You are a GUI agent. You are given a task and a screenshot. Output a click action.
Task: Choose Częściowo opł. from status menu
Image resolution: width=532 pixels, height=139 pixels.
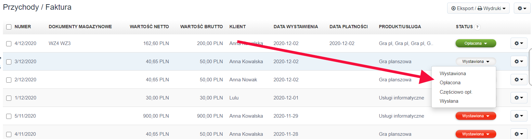point(456,92)
